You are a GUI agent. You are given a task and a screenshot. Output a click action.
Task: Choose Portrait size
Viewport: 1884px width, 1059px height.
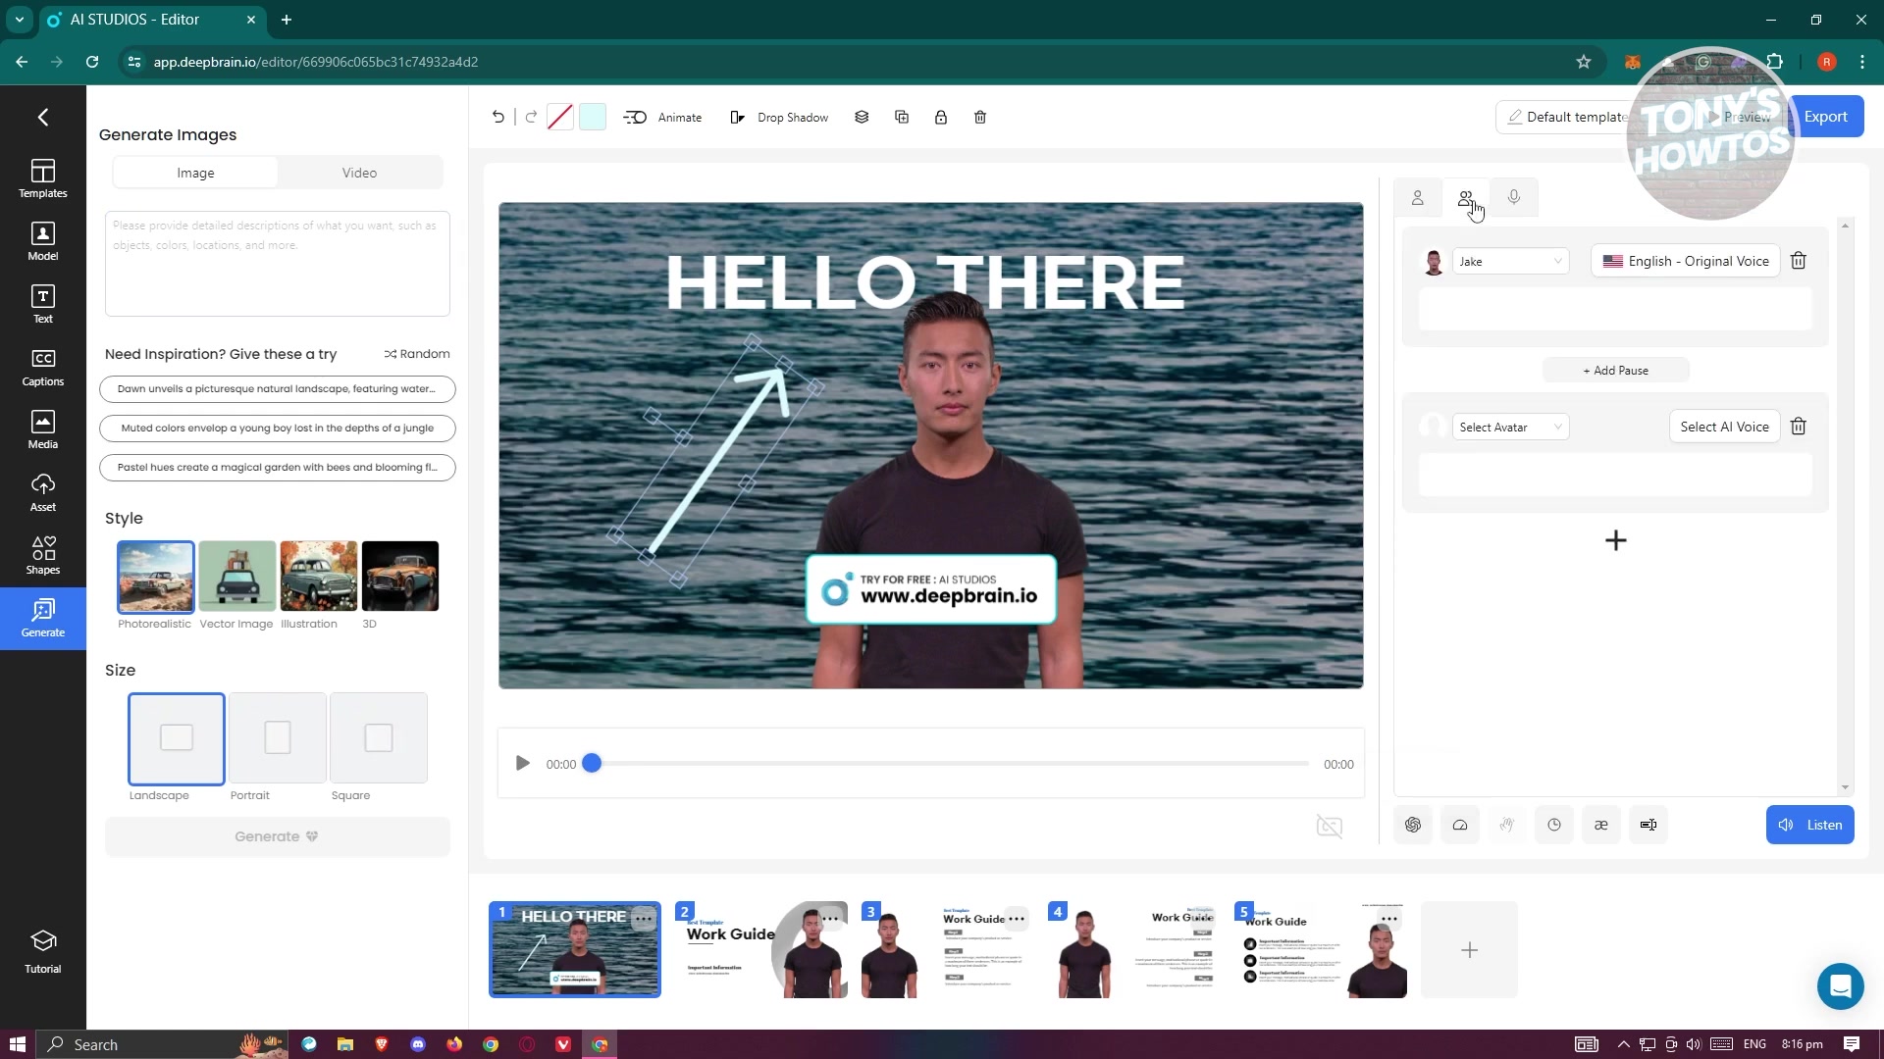click(x=278, y=738)
